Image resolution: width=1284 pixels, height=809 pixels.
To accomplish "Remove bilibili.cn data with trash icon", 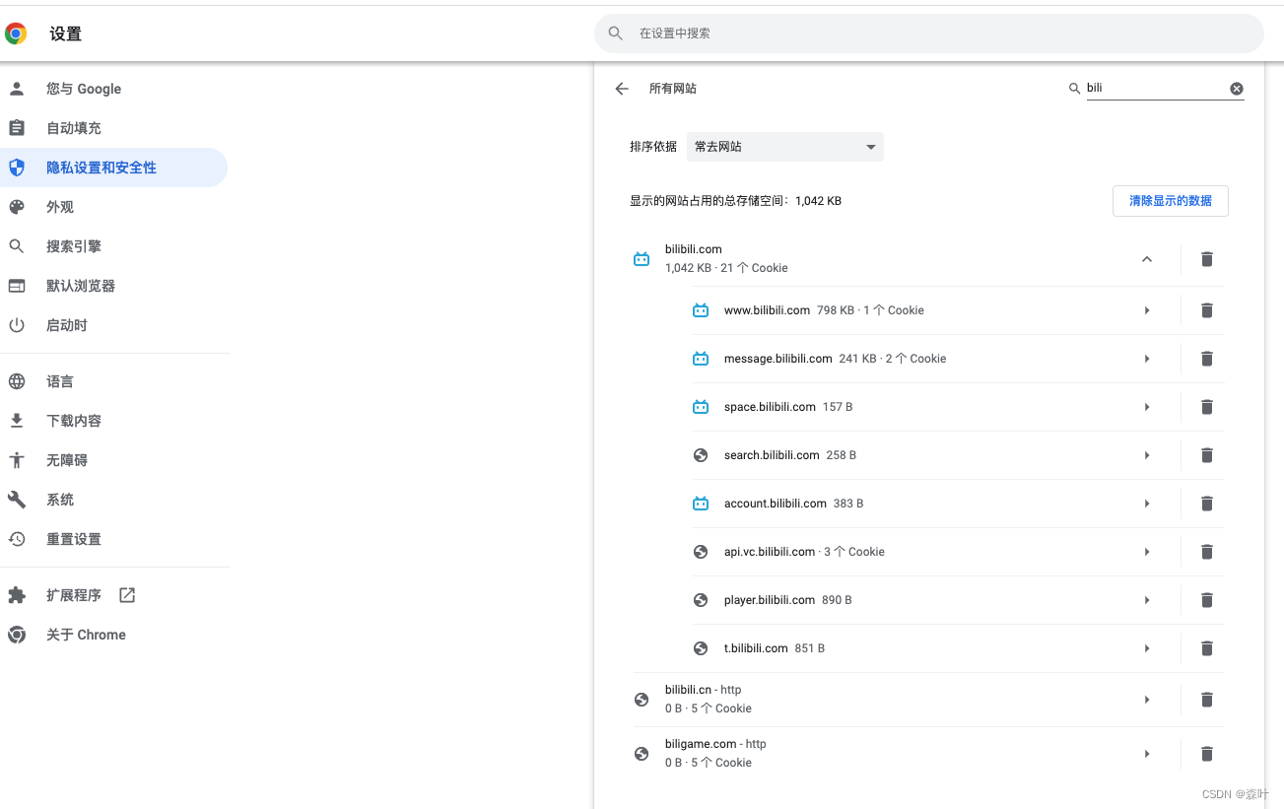I will [x=1206, y=700].
